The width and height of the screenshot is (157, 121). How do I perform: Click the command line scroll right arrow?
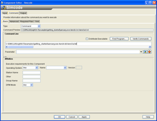[150, 47]
